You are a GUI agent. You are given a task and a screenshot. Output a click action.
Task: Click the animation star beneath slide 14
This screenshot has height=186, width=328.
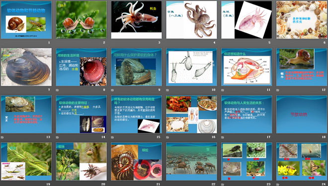click(x=57, y=137)
